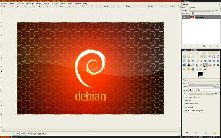Enable the Appliquer fluctuation checkbox
Image resolution: width=221 pixels, height=138 pixels.
pos(184,104)
